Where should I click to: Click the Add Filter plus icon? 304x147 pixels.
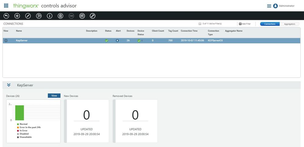(x=240, y=24)
